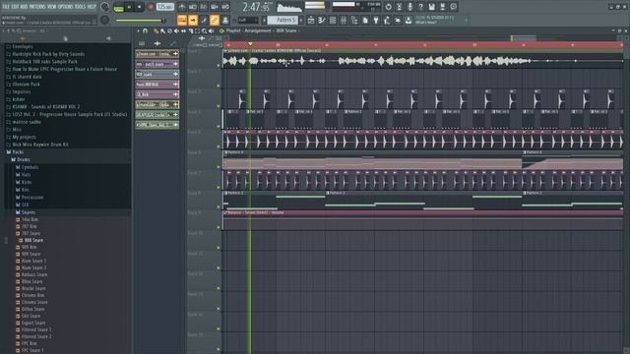The height and width of the screenshot is (354, 630).
Task: Open the Pattern 5 selector
Action: click(x=283, y=20)
